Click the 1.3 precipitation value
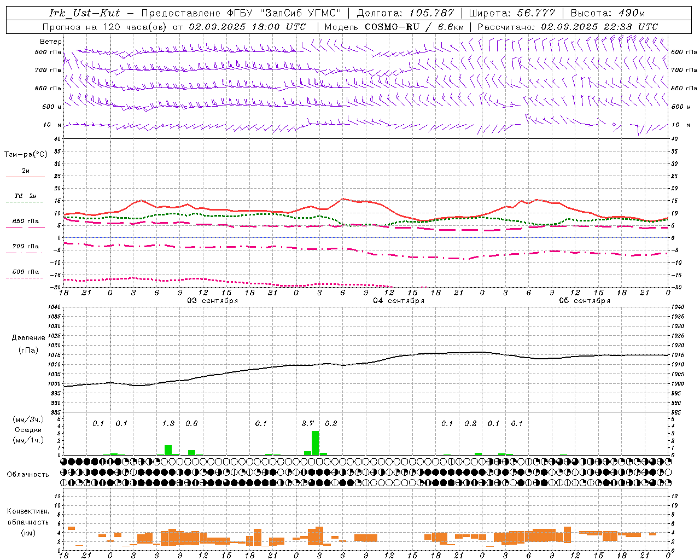The width and height of the screenshot is (700, 560). pos(168,423)
